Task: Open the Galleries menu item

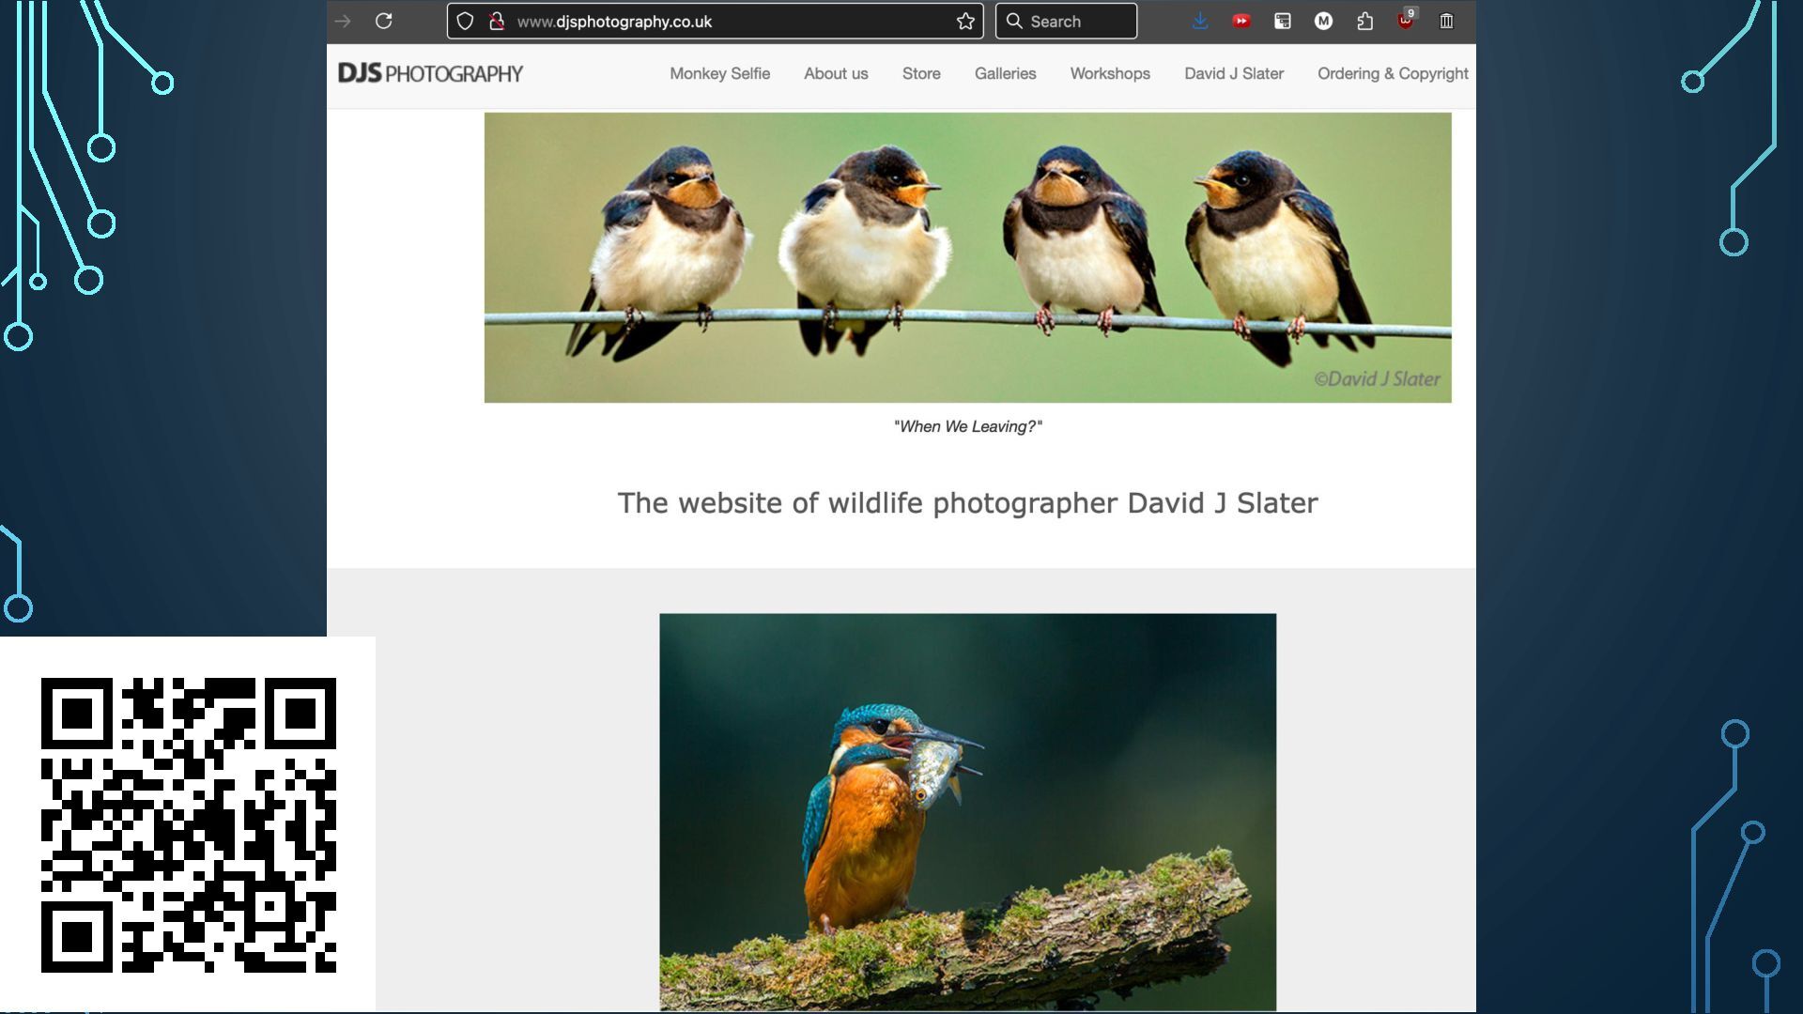Action: point(1005,73)
